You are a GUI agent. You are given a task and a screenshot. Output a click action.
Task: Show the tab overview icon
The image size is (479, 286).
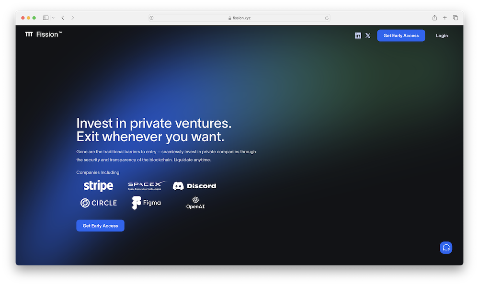(x=456, y=18)
